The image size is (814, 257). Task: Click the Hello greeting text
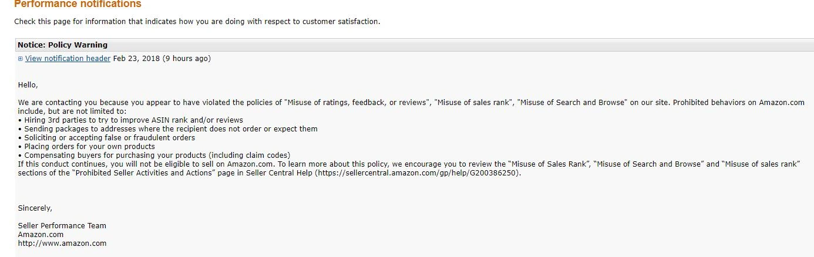(28, 85)
